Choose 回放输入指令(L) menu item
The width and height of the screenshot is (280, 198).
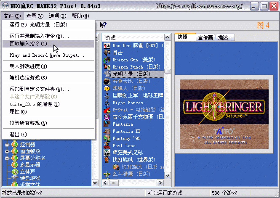[48, 44]
